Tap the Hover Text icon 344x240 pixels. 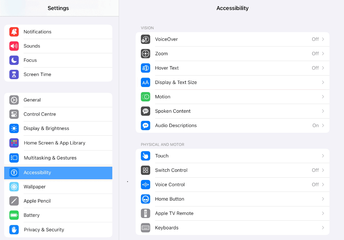[146, 68]
